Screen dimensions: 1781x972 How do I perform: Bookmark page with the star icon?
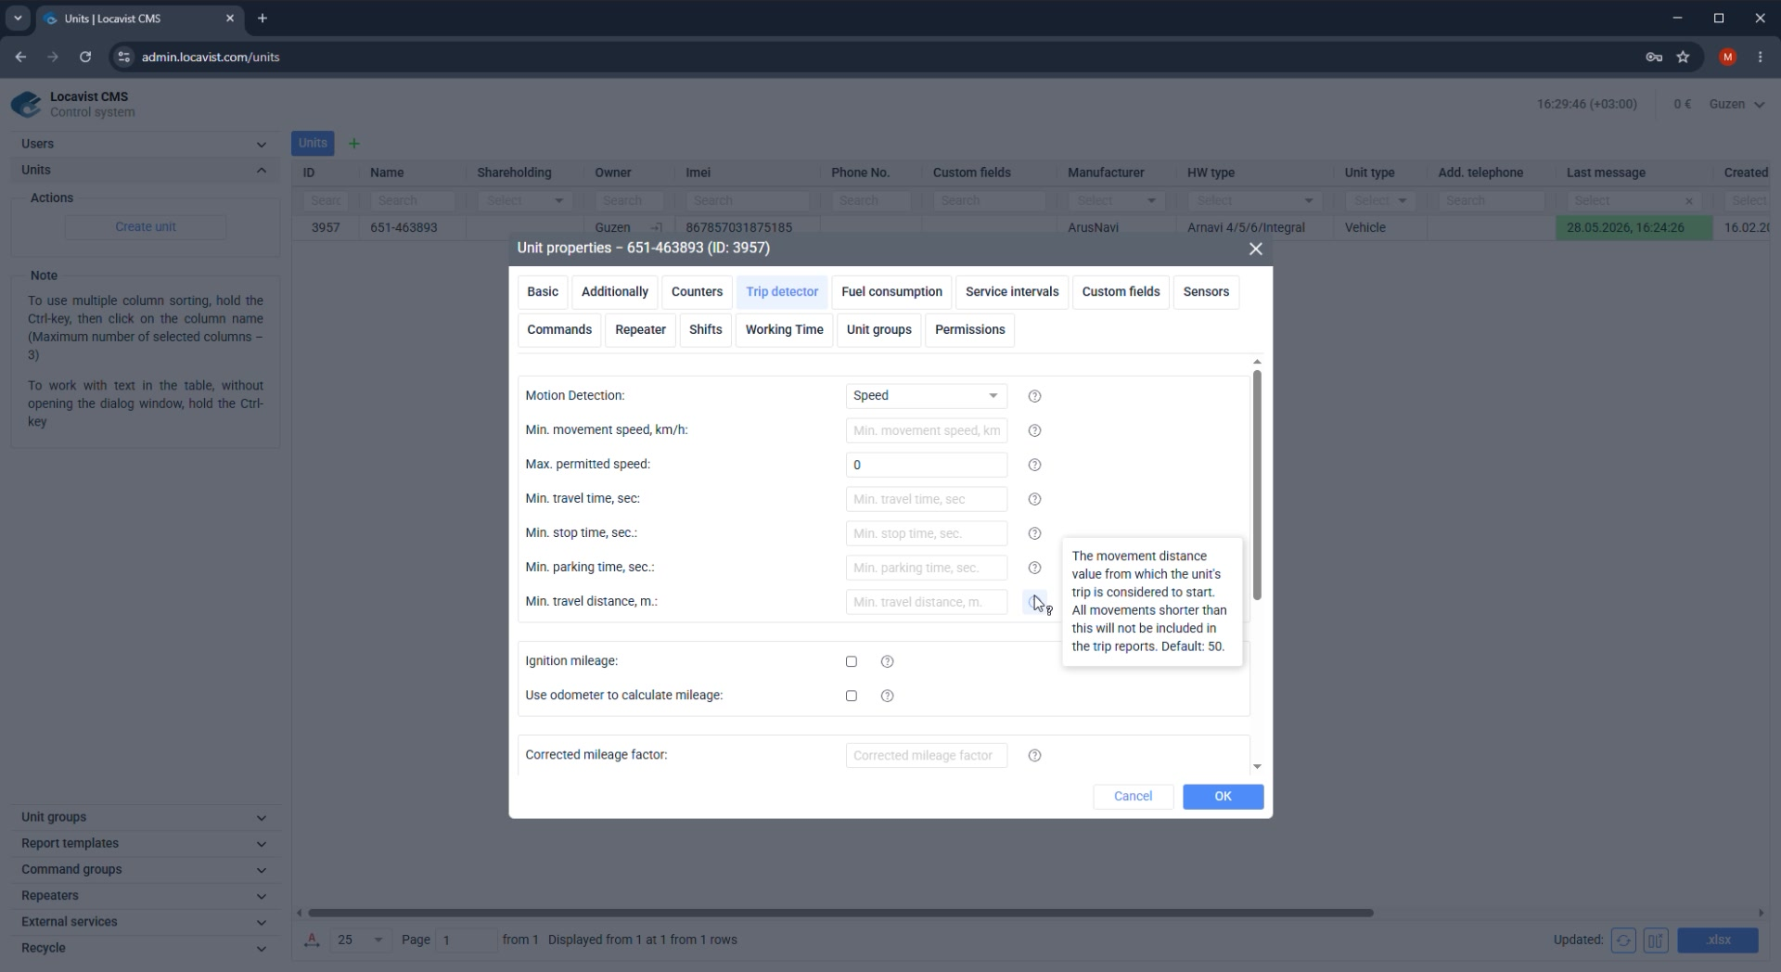[x=1684, y=58]
